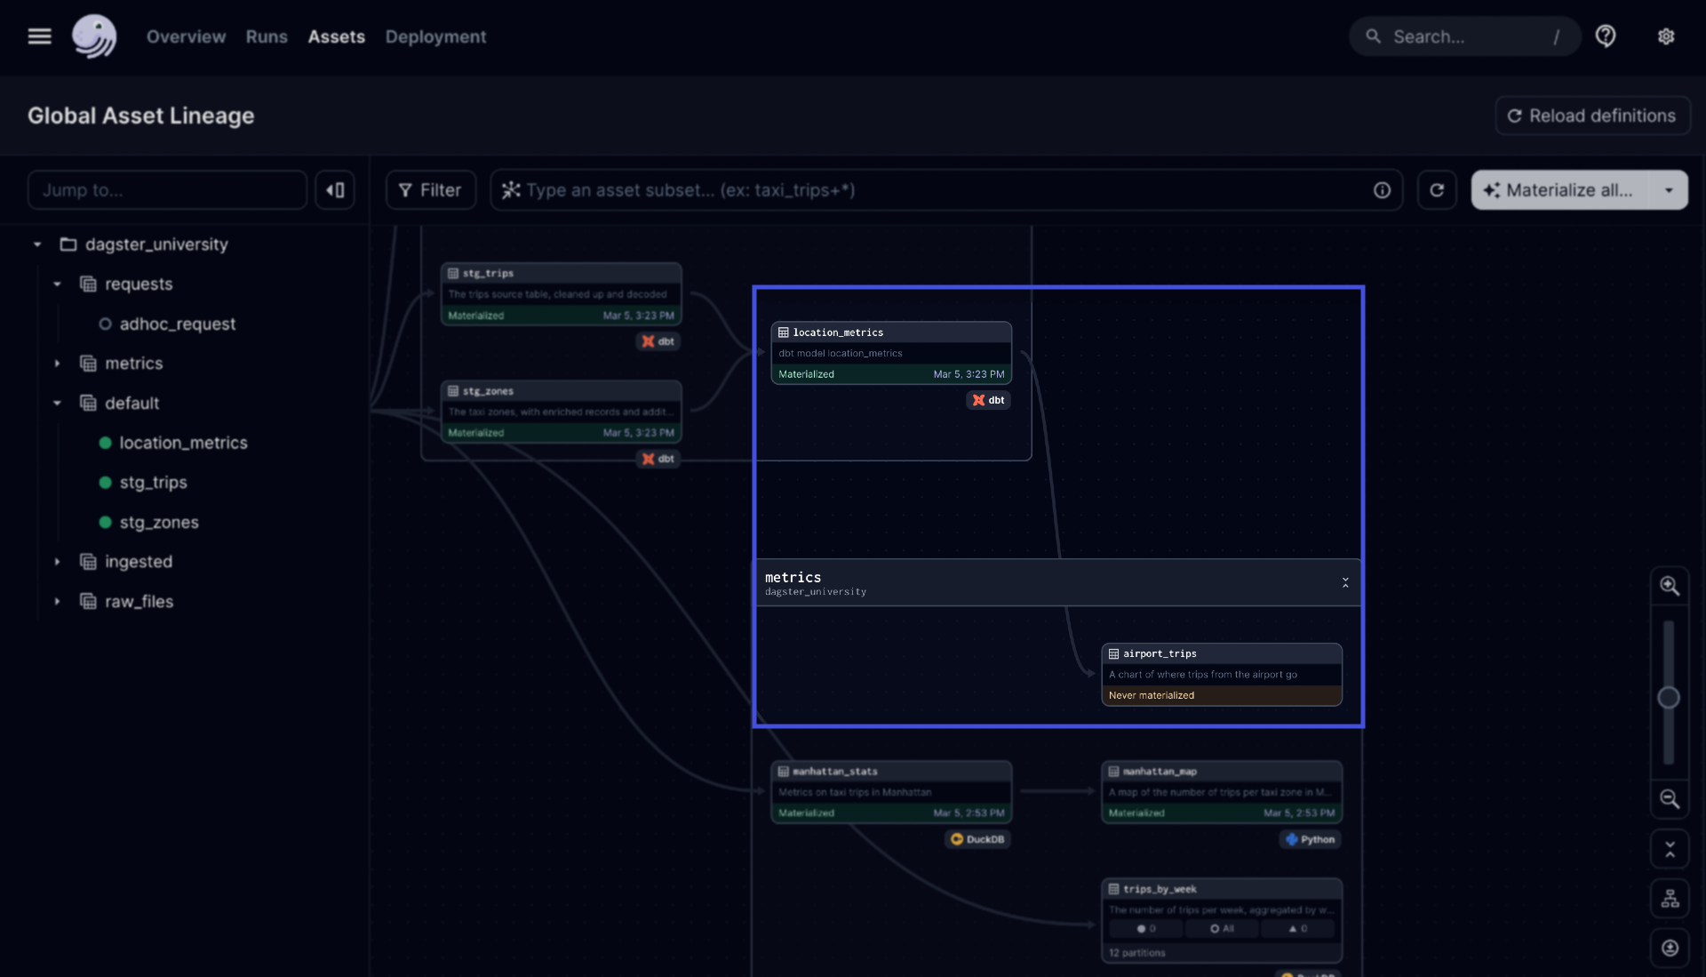Click the '12 partitions' text on trips_by_week

pyautogui.click(x=1137, y=953)
